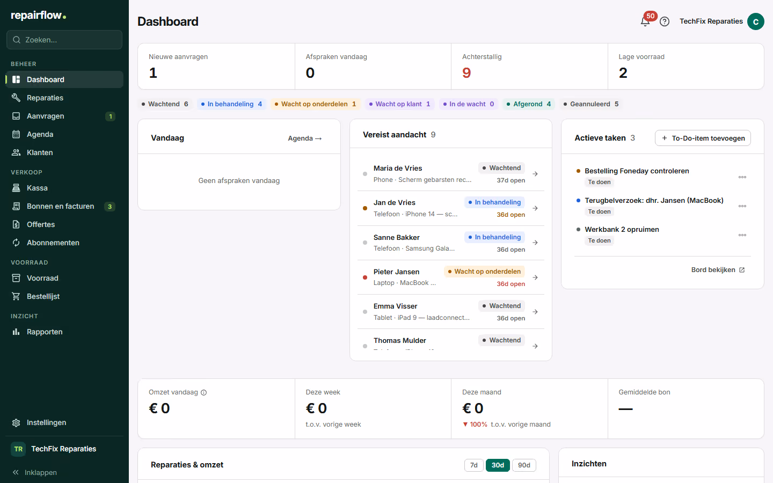Select the 30d chart range
Image resolution: width=773 pixels, height=483 pixels.
coord(498,465)
